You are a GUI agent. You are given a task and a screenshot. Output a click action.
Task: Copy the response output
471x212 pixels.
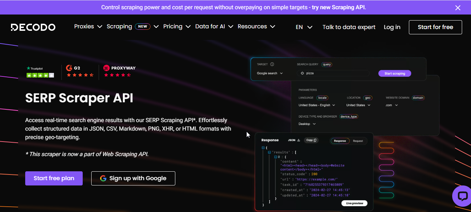[311, 140]
